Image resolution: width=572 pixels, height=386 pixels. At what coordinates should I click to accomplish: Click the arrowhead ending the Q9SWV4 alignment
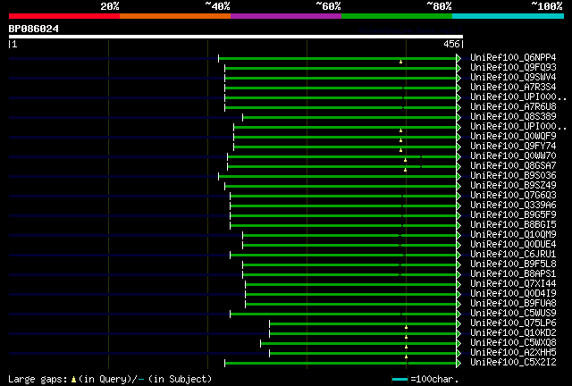(x=458, y=78)
